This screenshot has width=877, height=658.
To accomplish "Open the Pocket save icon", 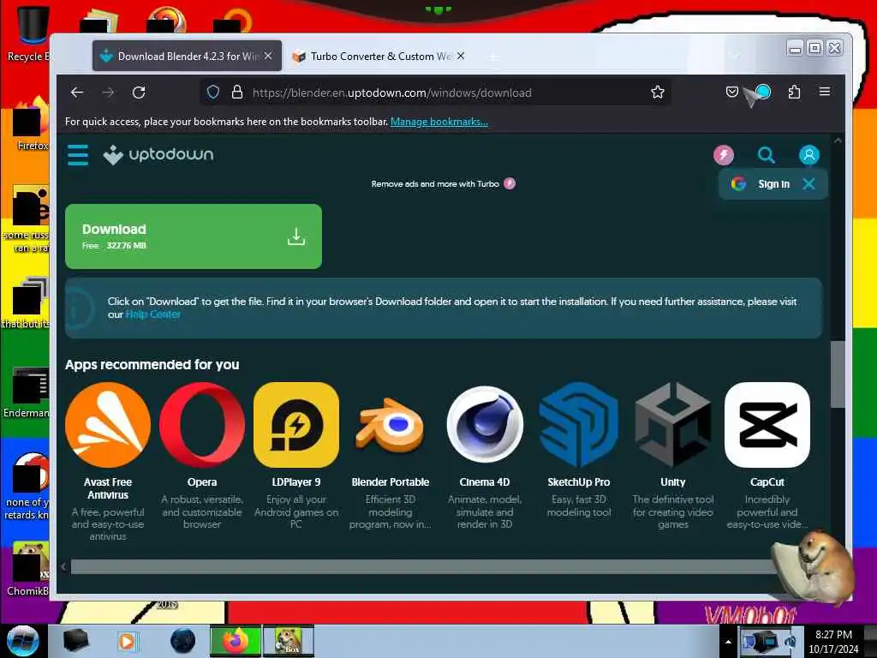I will pyautogui.click(x=731, y=92).
